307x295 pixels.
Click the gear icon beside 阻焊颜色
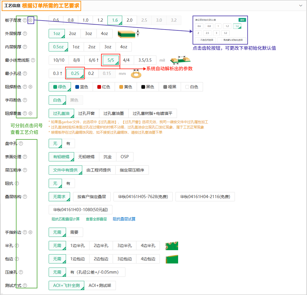[30, 87]
